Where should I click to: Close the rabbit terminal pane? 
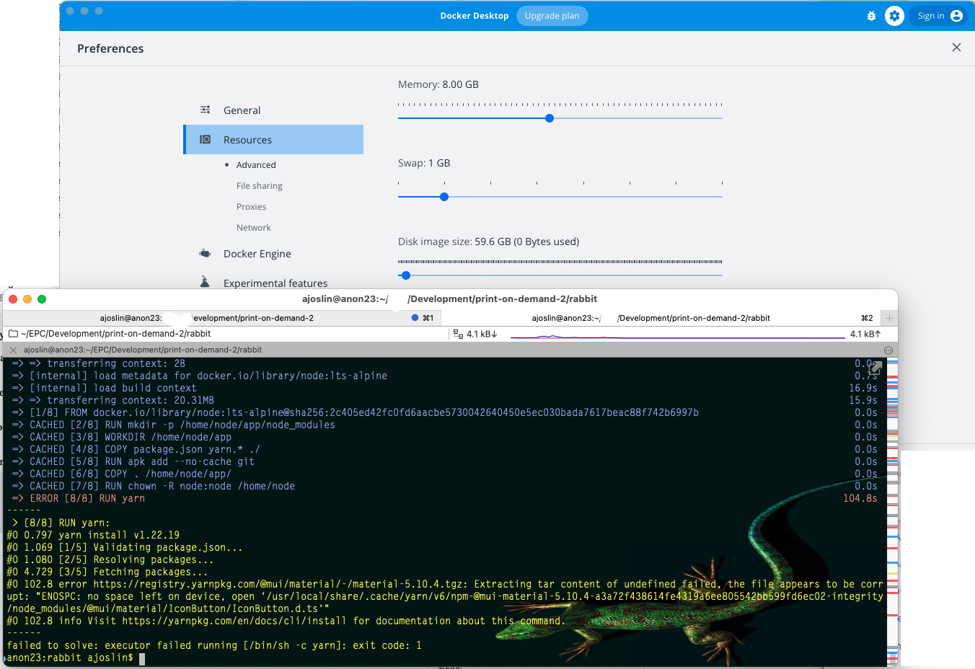(x=13, y=350)
